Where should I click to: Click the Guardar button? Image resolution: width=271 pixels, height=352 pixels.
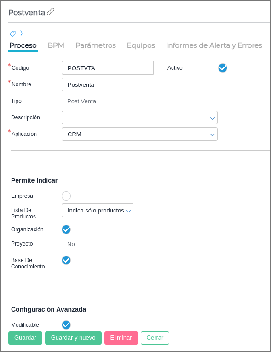click(25, 338)
